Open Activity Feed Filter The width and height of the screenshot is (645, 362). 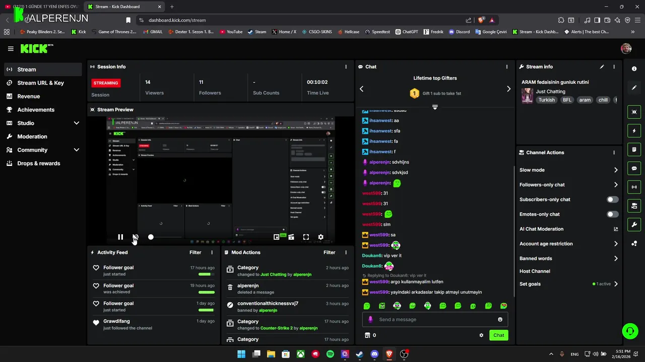[195, 252]
